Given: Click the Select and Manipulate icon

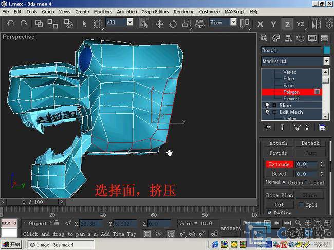Looking at the screenshot, I should click(199, 24).
